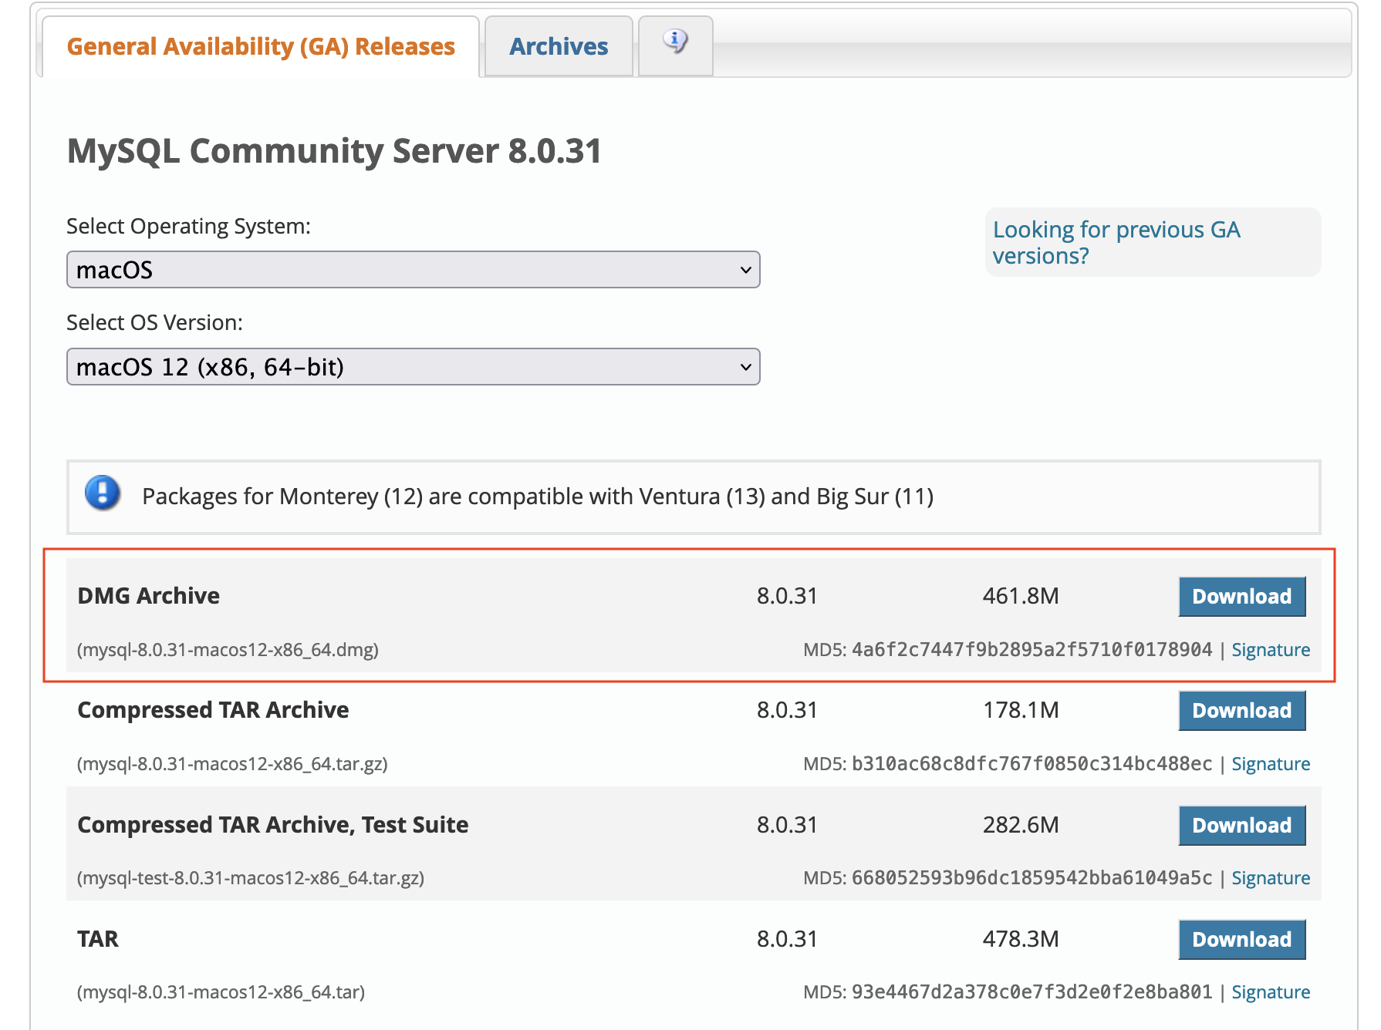
Task: Click the DMG Archive MD5 checksum text
Action: [x=1031, y=650]
